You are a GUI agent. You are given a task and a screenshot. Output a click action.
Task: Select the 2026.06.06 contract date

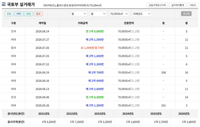[x=42, y=97]
